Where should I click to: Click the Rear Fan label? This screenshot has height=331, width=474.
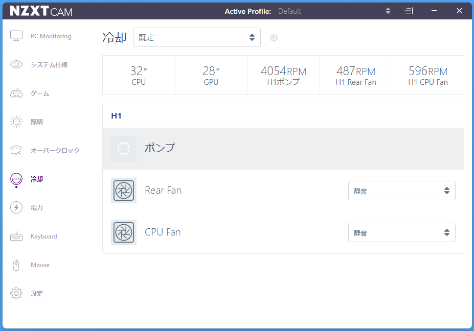[163, 190]
